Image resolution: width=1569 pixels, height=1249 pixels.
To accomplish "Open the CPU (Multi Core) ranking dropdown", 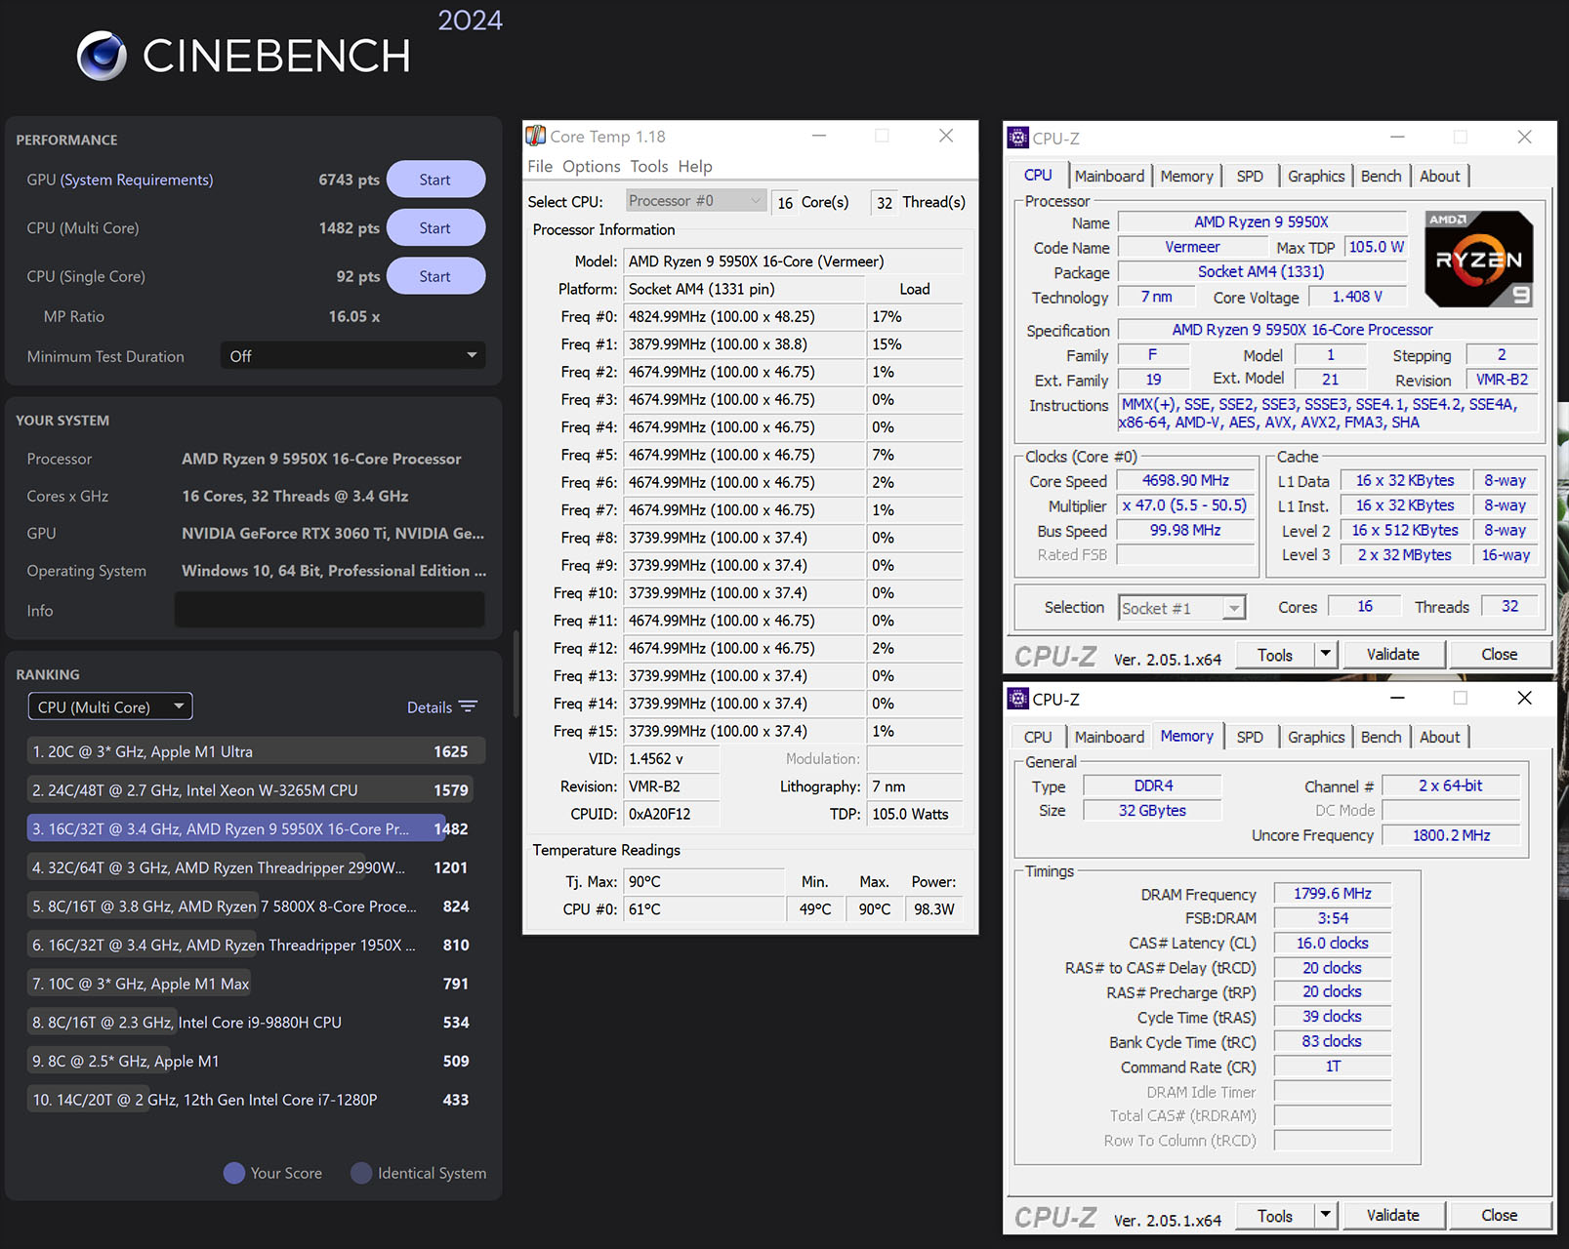I will 109,705.
